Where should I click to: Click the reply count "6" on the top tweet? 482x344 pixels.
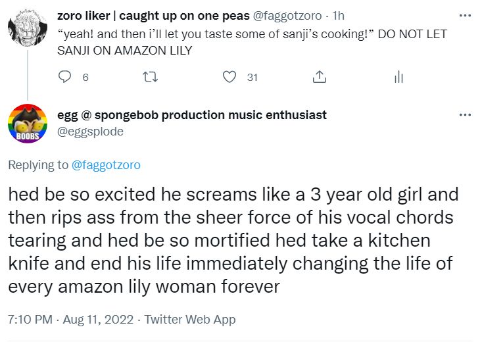[85, 78]
